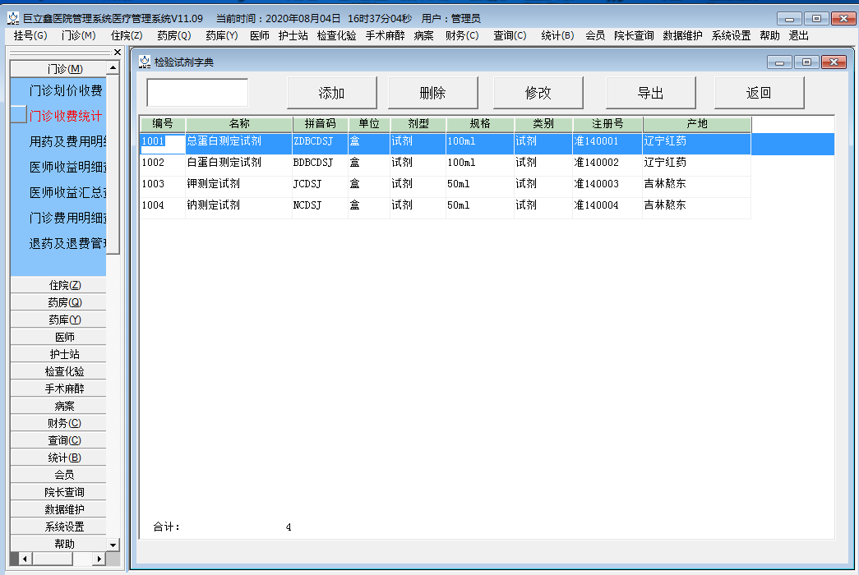Click the app icon in main title bar
The image size is (859, 575).
pos(13,18)
